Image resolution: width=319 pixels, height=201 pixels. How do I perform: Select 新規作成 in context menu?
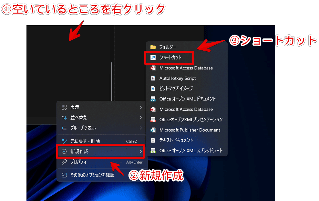click(x=101, y=152)
